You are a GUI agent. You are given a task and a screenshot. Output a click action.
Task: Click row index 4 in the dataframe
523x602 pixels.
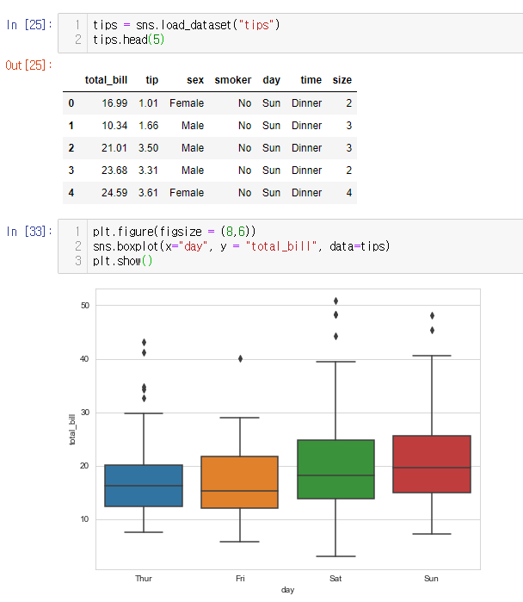click(71, 193)
